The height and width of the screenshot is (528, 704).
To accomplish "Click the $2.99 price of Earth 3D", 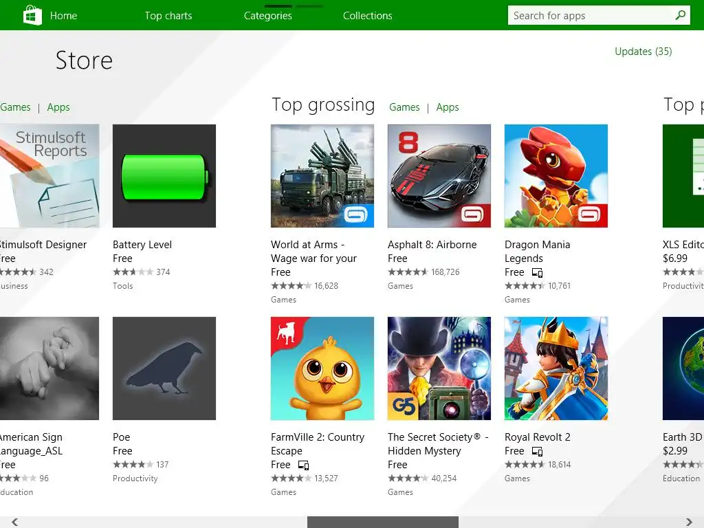I will pyautogui.click(x=675, y=451).
